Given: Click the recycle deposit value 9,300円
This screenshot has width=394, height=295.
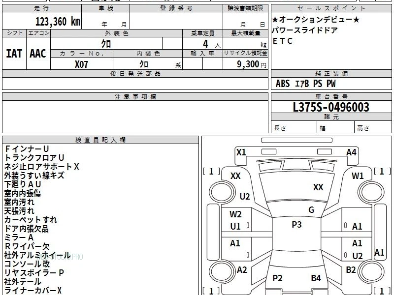Looking at the screenshot, I should coord(252,64).
